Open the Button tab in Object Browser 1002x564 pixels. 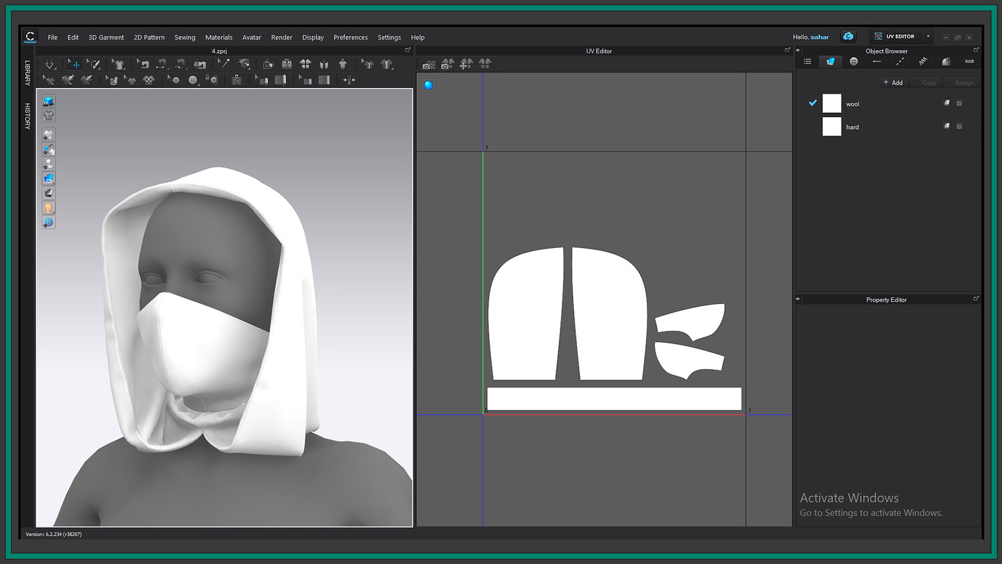[854, 61]
